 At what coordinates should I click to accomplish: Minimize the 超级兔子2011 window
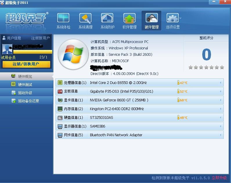[214, 2]
